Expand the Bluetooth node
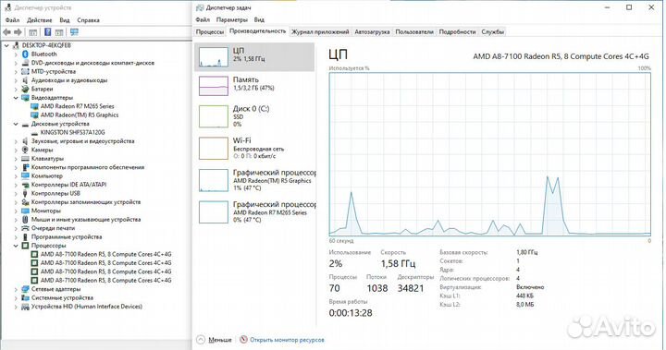The height and width of the screenshot is (350, 666). [x=16, y=54]
